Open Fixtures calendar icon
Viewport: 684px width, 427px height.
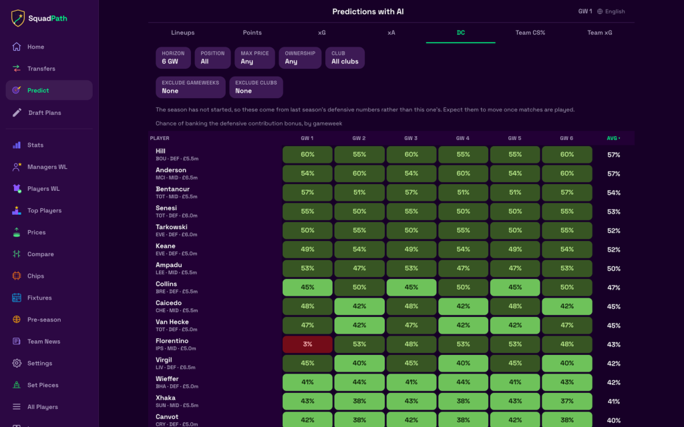coord(17,298)
